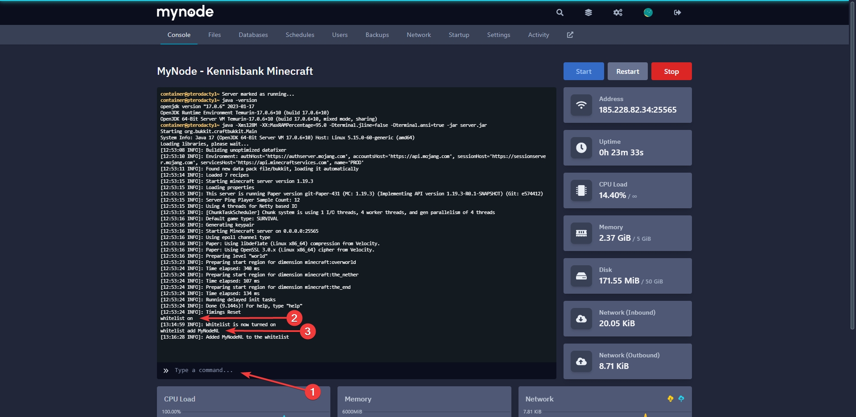The height and width of the screenshot is (417, 856).
Task: Open the admin gears icon
Action: [617, 12]
